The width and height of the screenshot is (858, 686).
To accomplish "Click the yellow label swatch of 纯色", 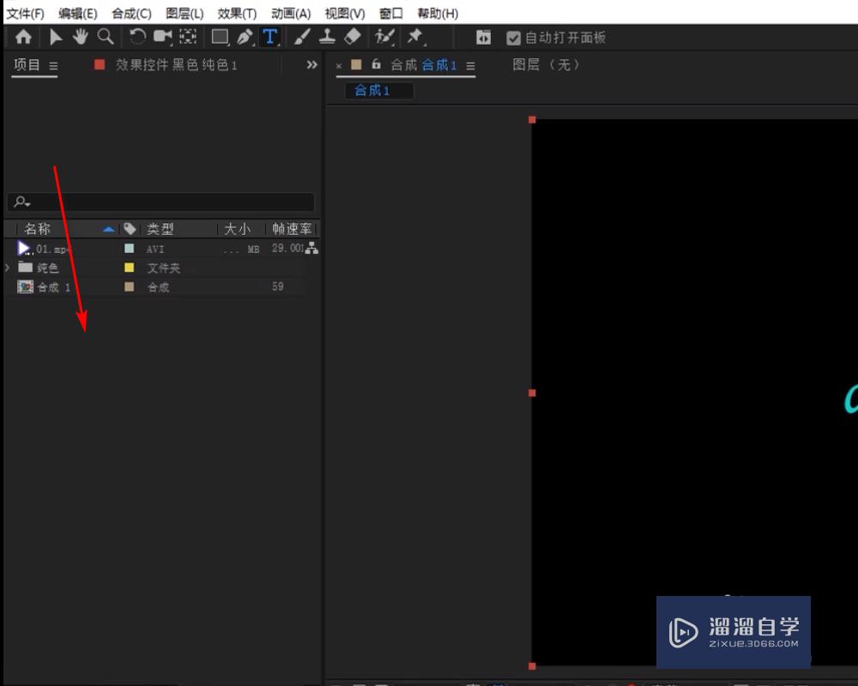I will [130, 268].
